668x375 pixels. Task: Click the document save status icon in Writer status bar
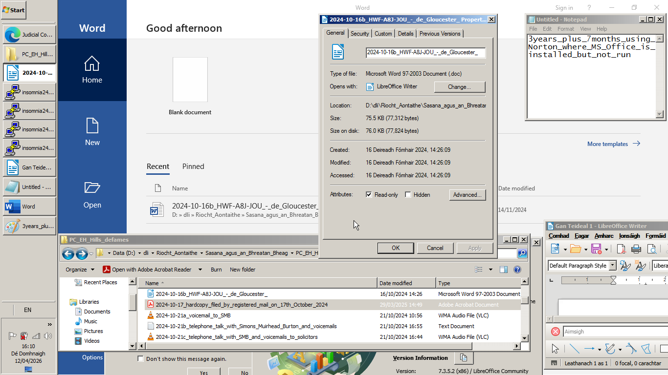(554, 363)
